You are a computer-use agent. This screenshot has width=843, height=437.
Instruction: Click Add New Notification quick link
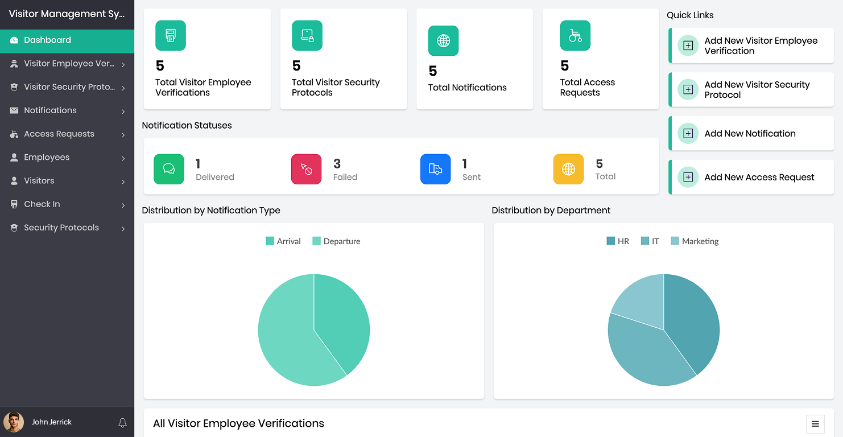(750, 134)
